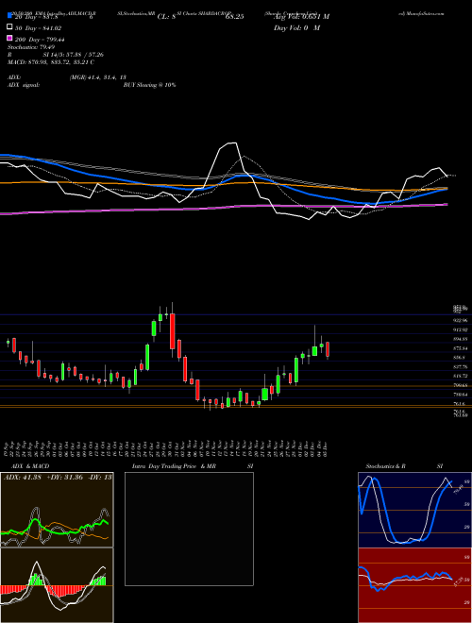Click the red RSI chart panel

point(414,585)
